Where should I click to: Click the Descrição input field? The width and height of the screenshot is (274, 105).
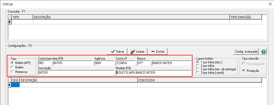pos(76,73)
